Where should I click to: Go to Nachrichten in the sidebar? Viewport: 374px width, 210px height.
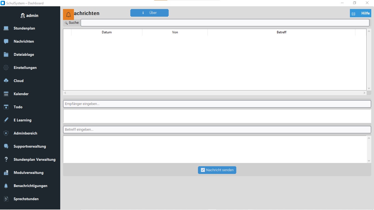coord(24,41)
